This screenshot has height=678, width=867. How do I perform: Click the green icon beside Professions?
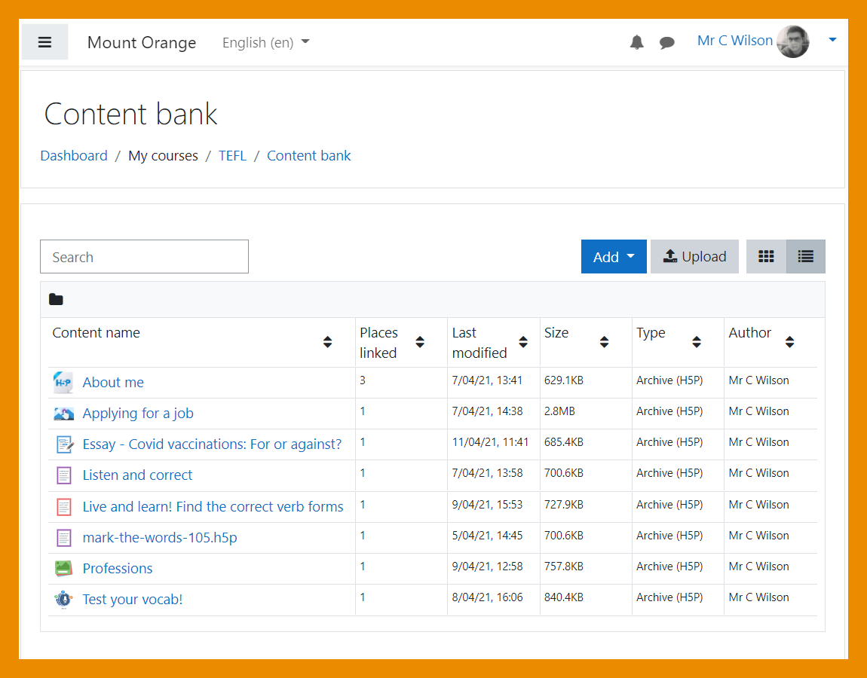point(64,569)
